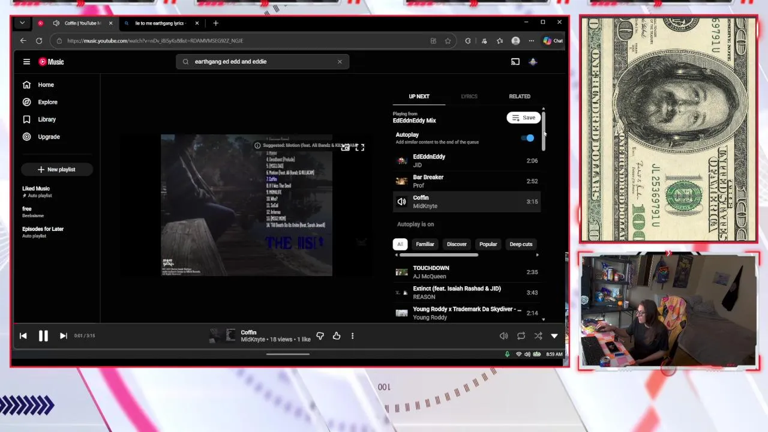Toggle the Autoplay switch
768x432 pixels.
[x=527, y=138]
